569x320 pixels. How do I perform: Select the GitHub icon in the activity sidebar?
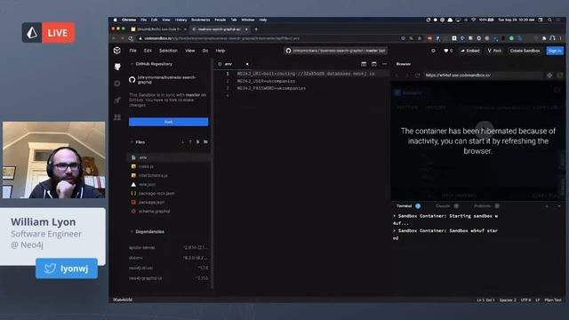(117, 67)
